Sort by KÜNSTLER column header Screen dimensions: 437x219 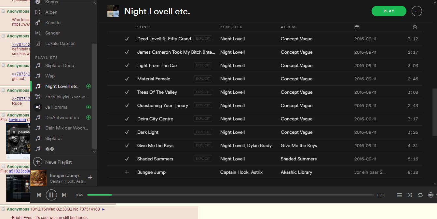231,27
